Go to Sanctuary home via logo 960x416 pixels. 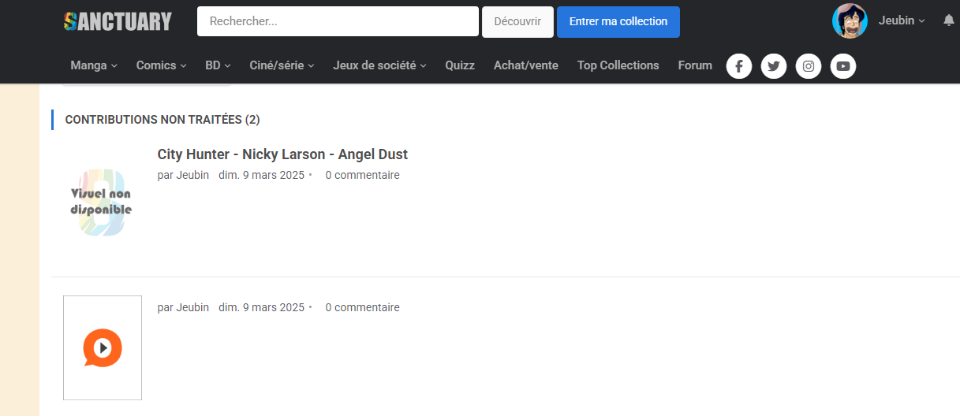pyautogui.click(x=118, y=21)
